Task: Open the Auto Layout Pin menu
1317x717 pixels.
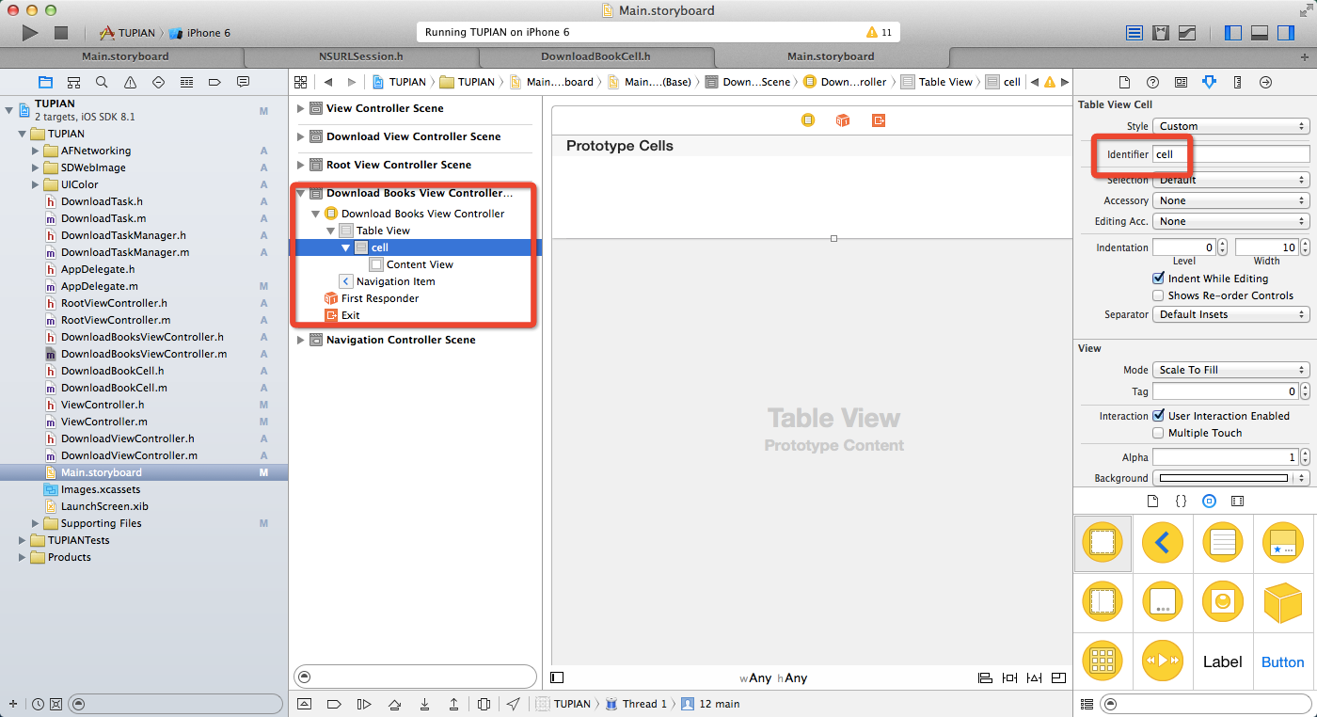Action: tap(1010, 677)
